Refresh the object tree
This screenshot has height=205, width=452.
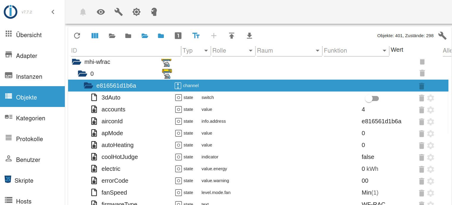[77, 36]
